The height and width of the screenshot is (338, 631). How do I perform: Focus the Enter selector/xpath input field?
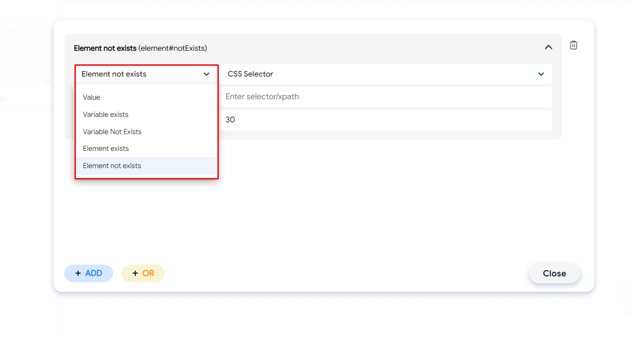coord(386,97)
